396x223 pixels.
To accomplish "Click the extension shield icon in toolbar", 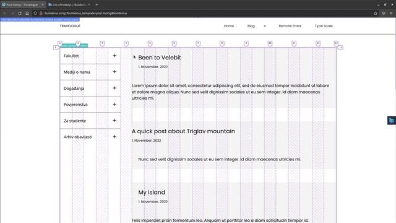I will tap(384, 13).
